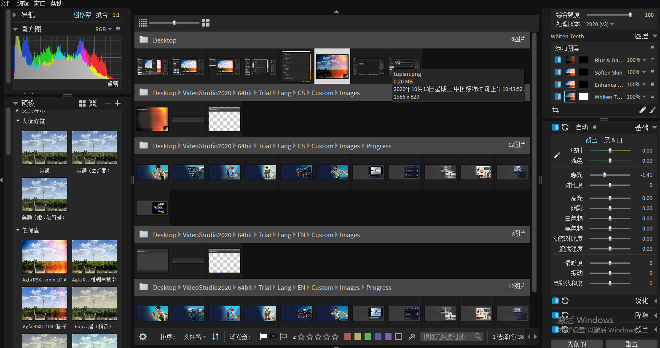Open the RGB histogram channel dropdown

[104, 29]
